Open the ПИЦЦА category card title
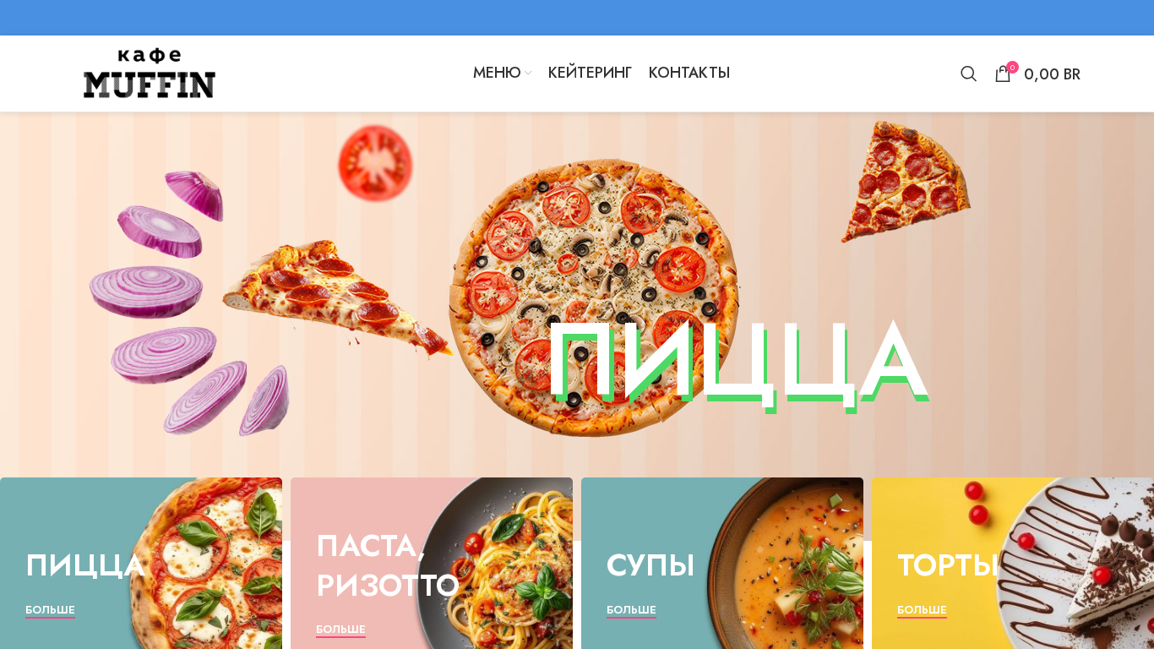The height and width of the screenshot is (649, 1154). tap(85, 565)
